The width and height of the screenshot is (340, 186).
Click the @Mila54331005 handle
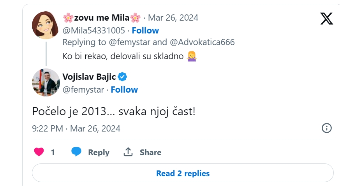point(94,30)
